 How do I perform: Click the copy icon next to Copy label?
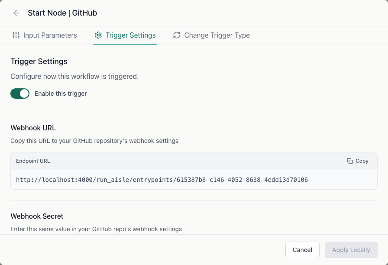point(349,161)
